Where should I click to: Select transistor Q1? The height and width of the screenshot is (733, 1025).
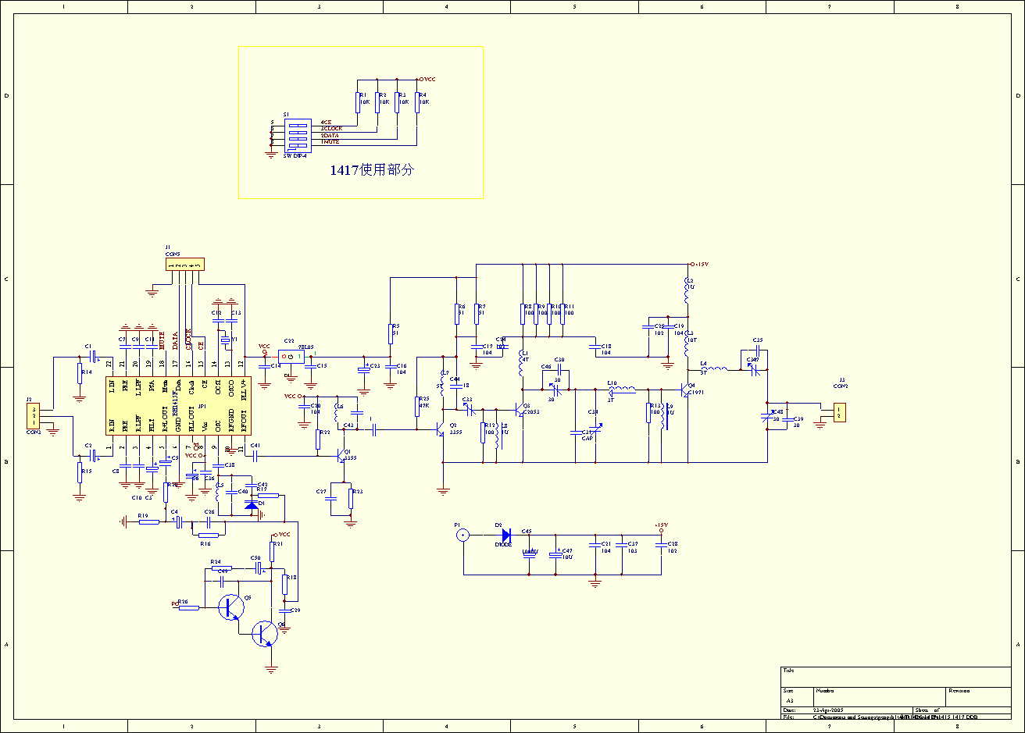tap(342, 455)
